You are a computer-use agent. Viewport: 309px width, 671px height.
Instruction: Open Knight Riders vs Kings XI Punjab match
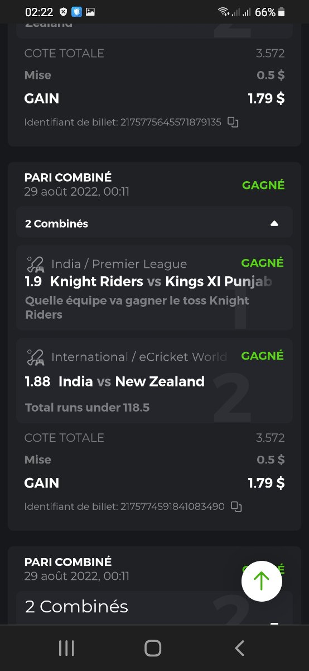tap(149, 281)
